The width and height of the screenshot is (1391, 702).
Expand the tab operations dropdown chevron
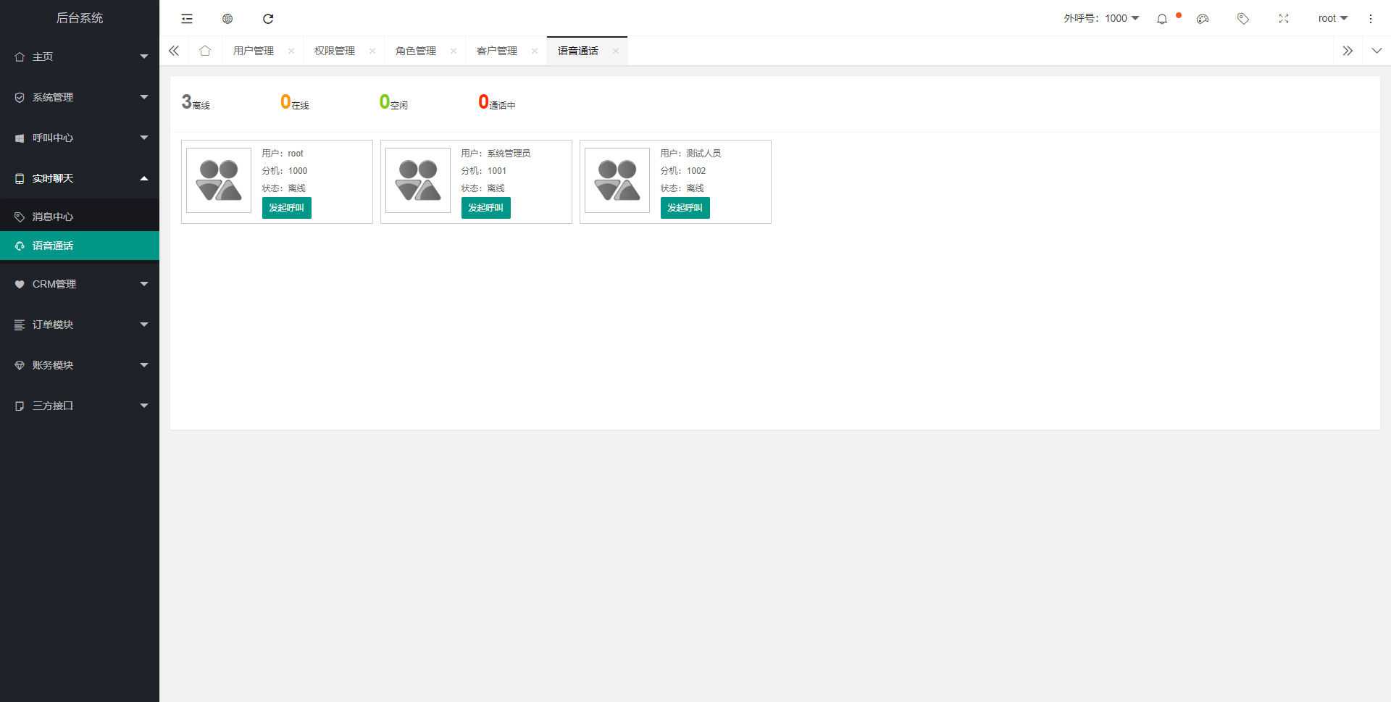point(1377,51)
